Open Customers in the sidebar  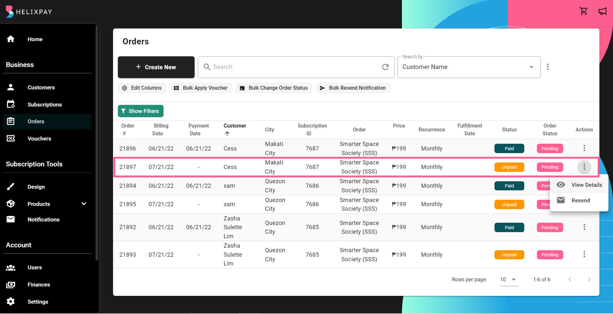41,88
